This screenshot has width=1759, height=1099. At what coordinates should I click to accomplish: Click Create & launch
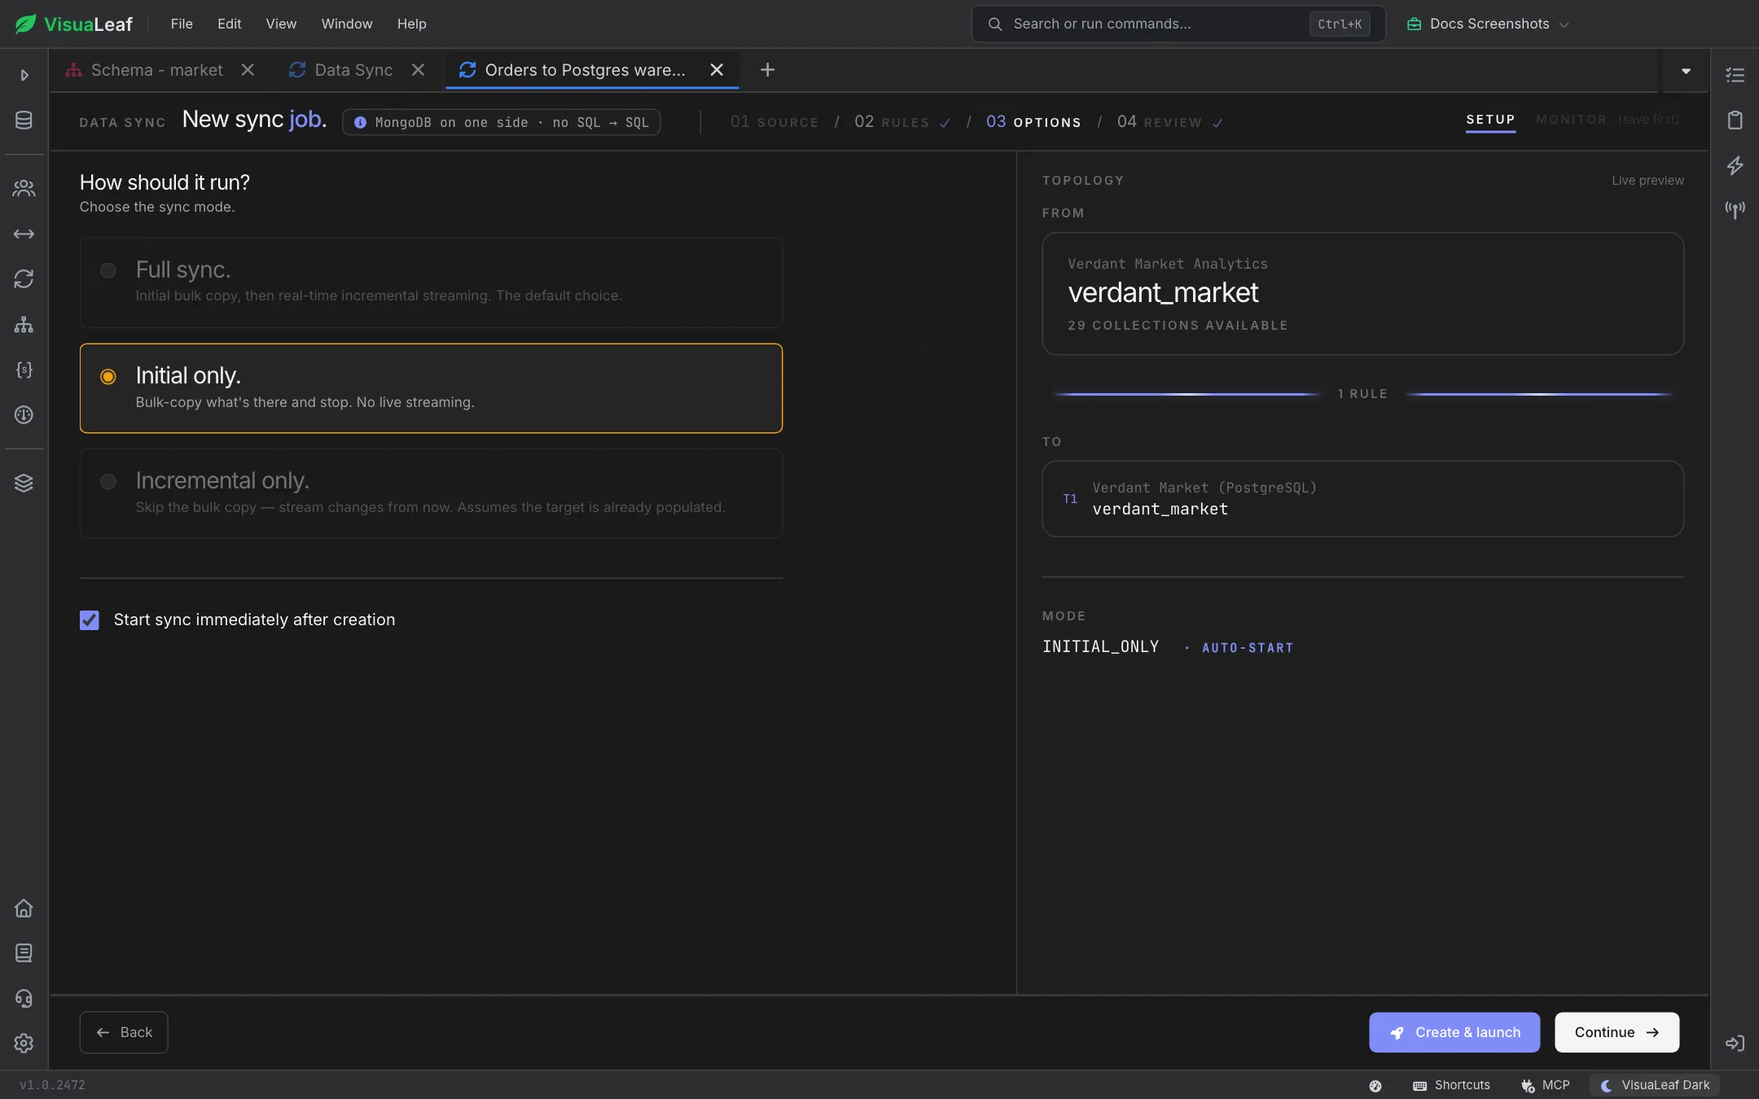point(1454,1032)
